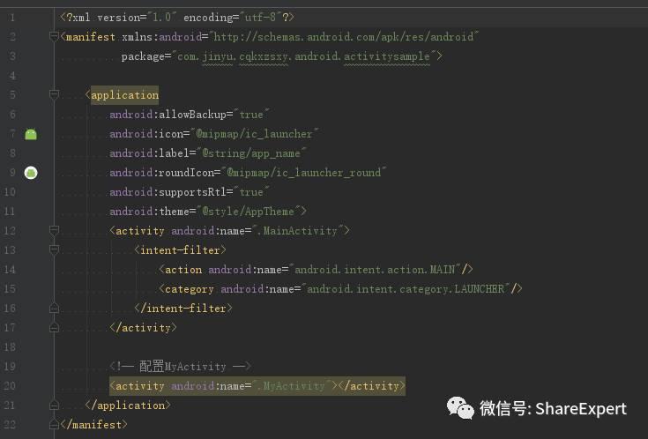Click the round Android launcher icon in gutter
648x439 pixels.
pyautogui.click(x=31, y=173)
